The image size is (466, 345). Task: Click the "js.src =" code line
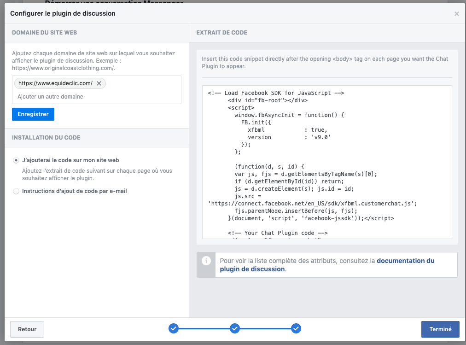coord(248,196)
